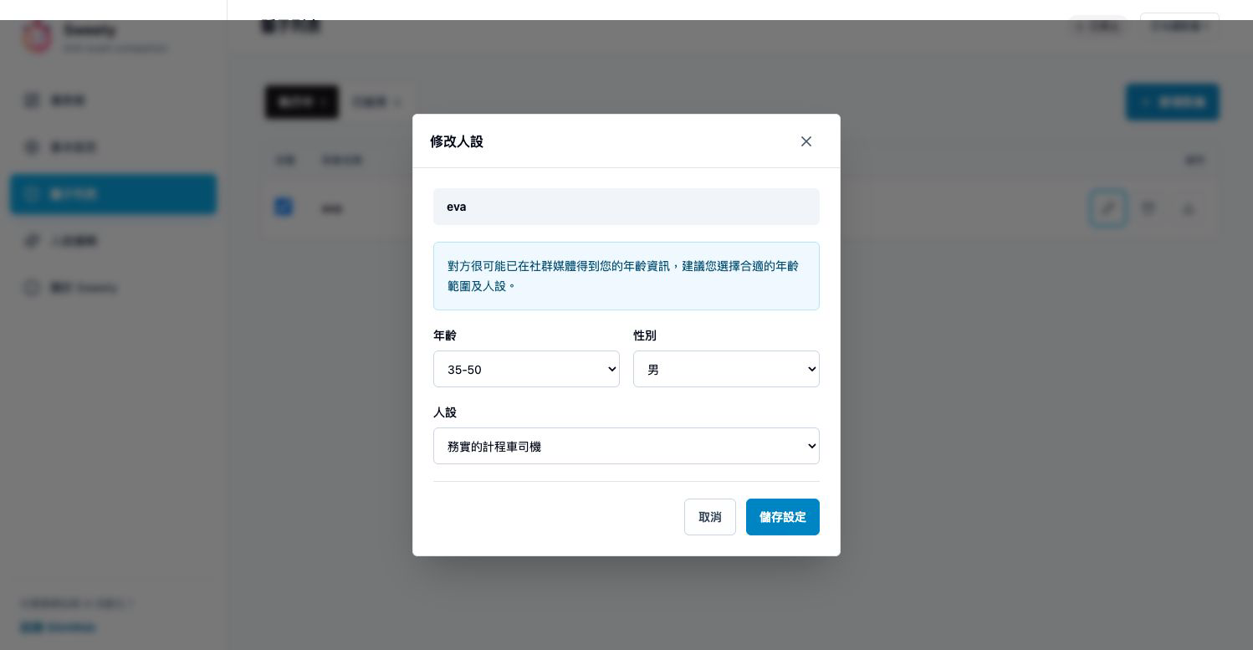The width and height of the screenshot is (1253, 650).
Task: Click the 人設 label above the persona dropdown
Action: [x=445, y=412]
